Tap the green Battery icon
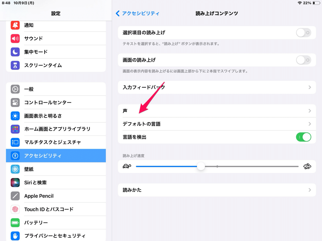Viewport: 322px width, 241px height. click(x=15, y=223)
